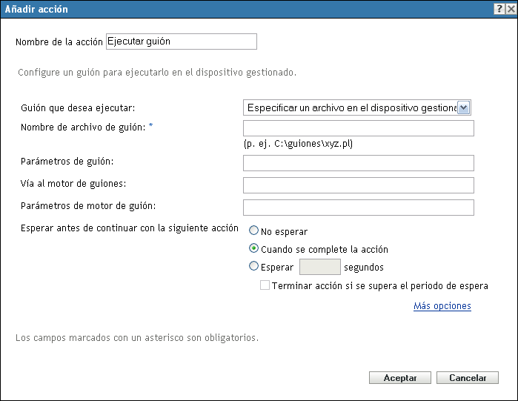Click the Nombre de archivo de guión field
The width and height of the screenshot is (518, 401).
358,129
